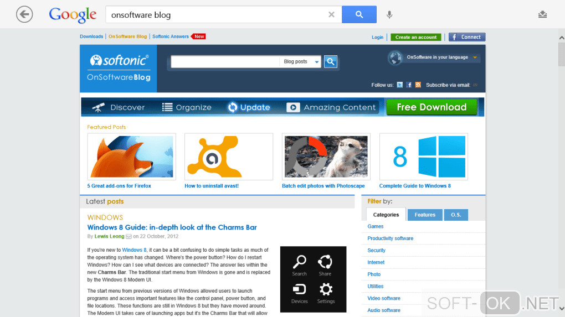
Task: Click the Windows 8 inline link
Action: point(134,250)
